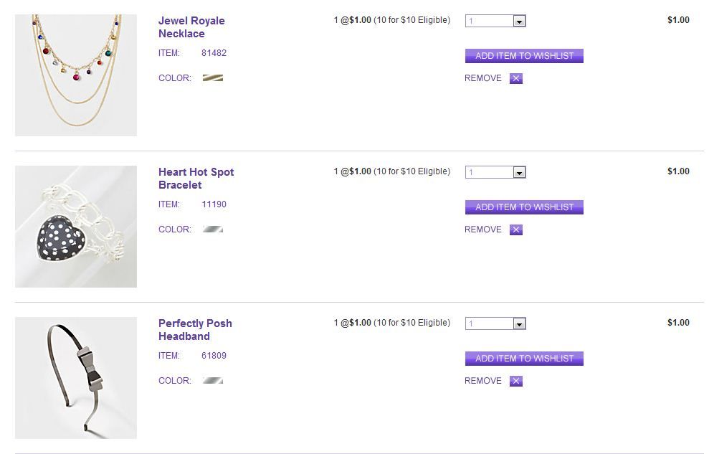Click the X icon for Jewel Royale Necklace
The width and height of the screenshot is (709, 454).
click(516, 79)
